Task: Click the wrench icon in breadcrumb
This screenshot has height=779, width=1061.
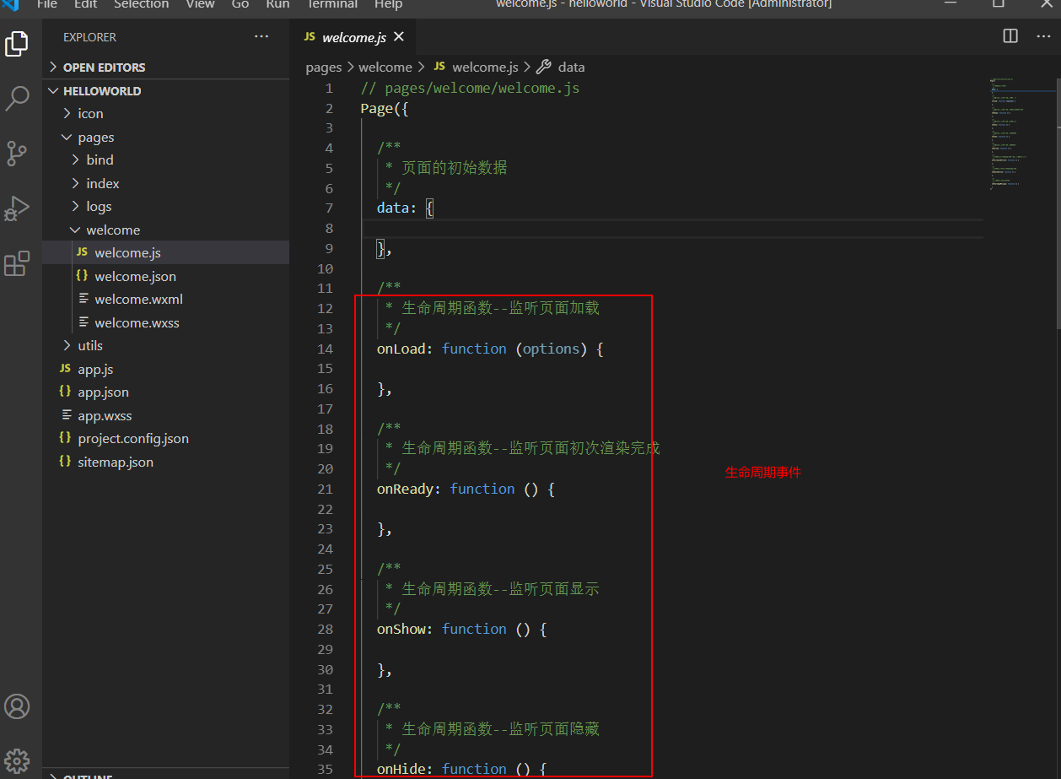Action: (x=544, y=67)
